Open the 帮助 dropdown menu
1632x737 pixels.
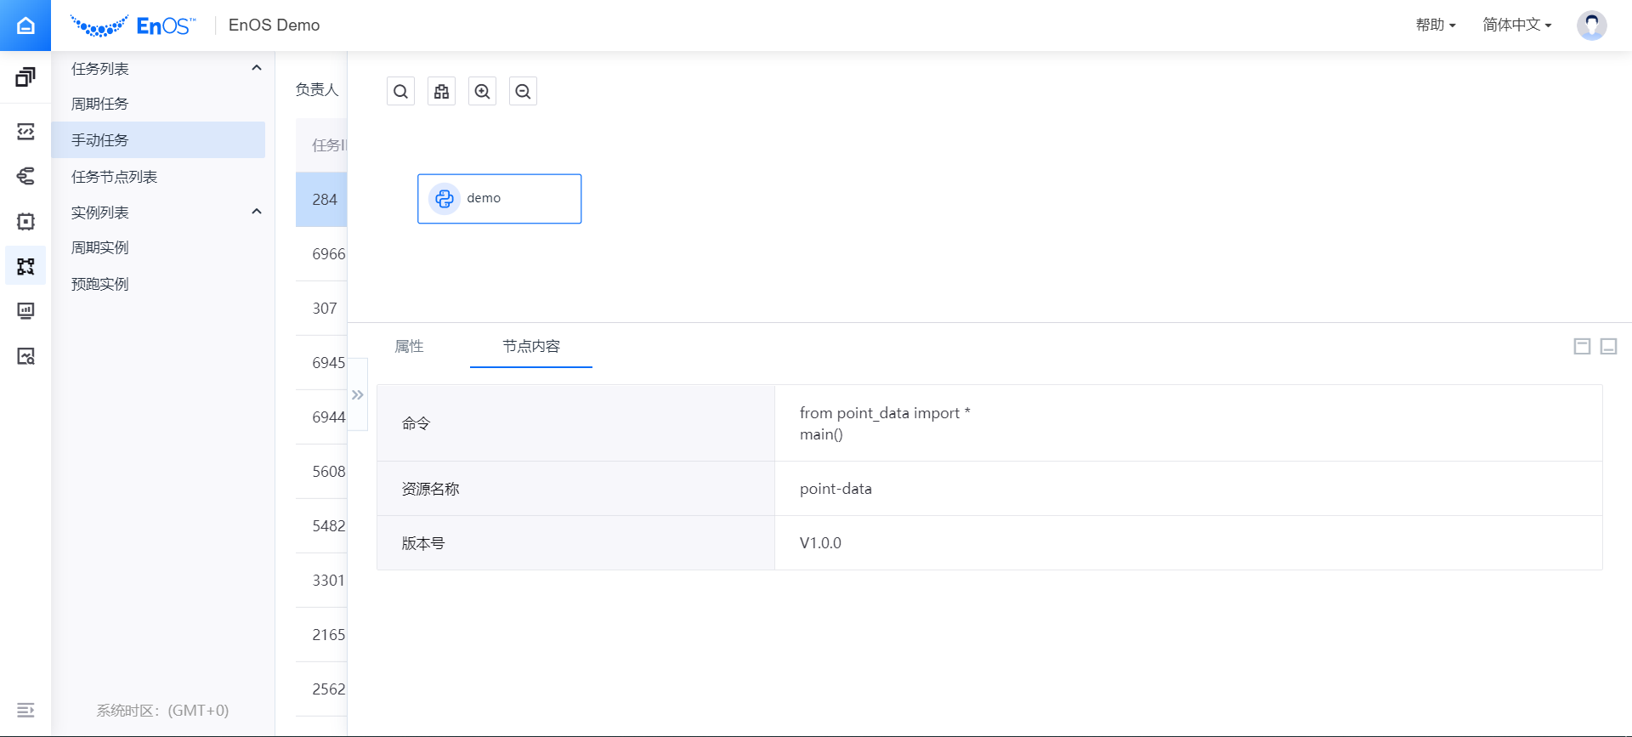1435,26
